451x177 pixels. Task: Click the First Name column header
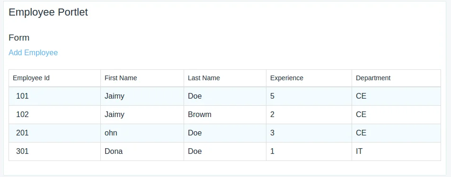[x=142, y=78]
